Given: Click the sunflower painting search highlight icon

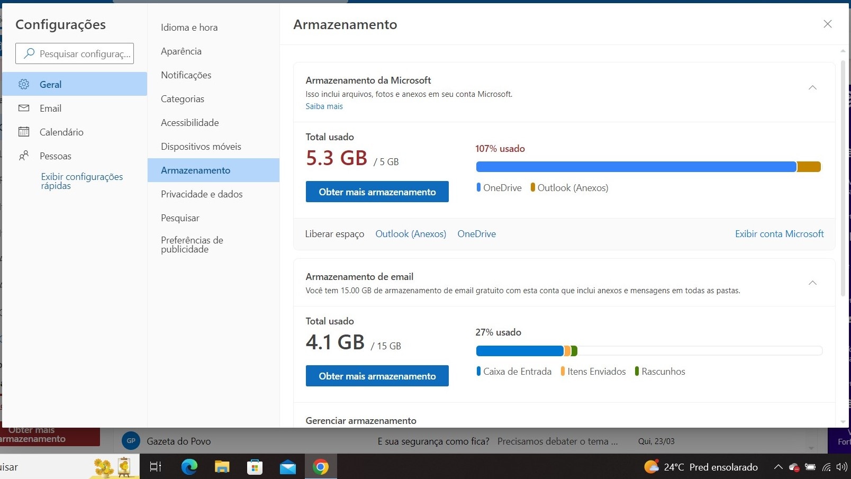Looking at the screenshot, I should coord(113,467).
